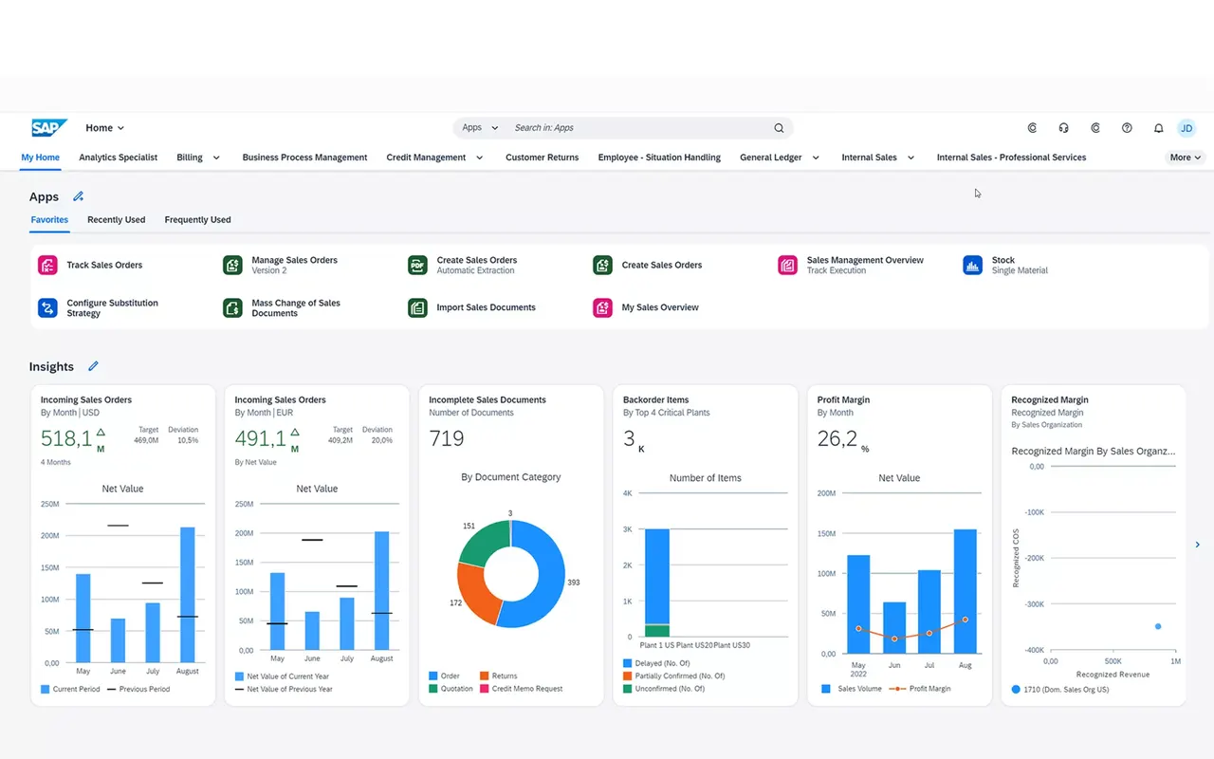Open the More spaces dropdown
The height and width of the screenshot is (759, 1214).
pyautogui.click(x=1186, y=157)
